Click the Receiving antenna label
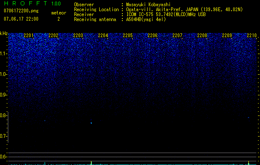 pyautogui.click(x=95, y=19)
